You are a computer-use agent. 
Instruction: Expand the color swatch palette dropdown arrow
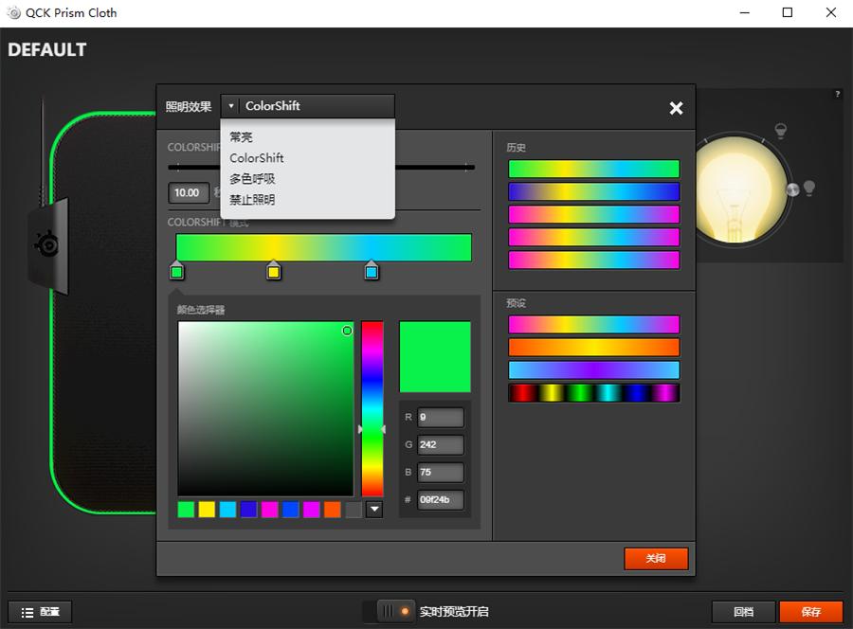374,510
